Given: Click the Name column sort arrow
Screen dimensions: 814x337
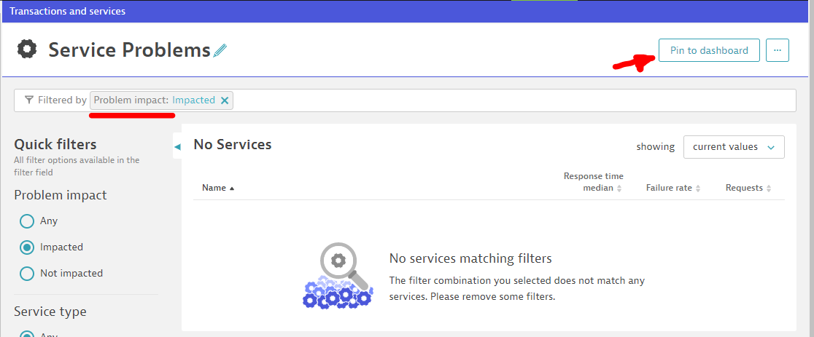Looking at the screenshot, I should [232, 189].
